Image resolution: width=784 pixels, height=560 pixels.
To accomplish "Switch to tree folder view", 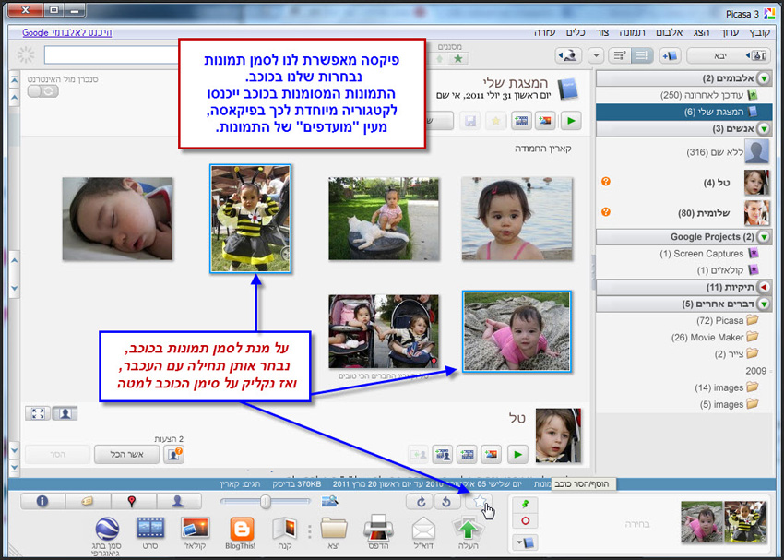I will point(620,55).
